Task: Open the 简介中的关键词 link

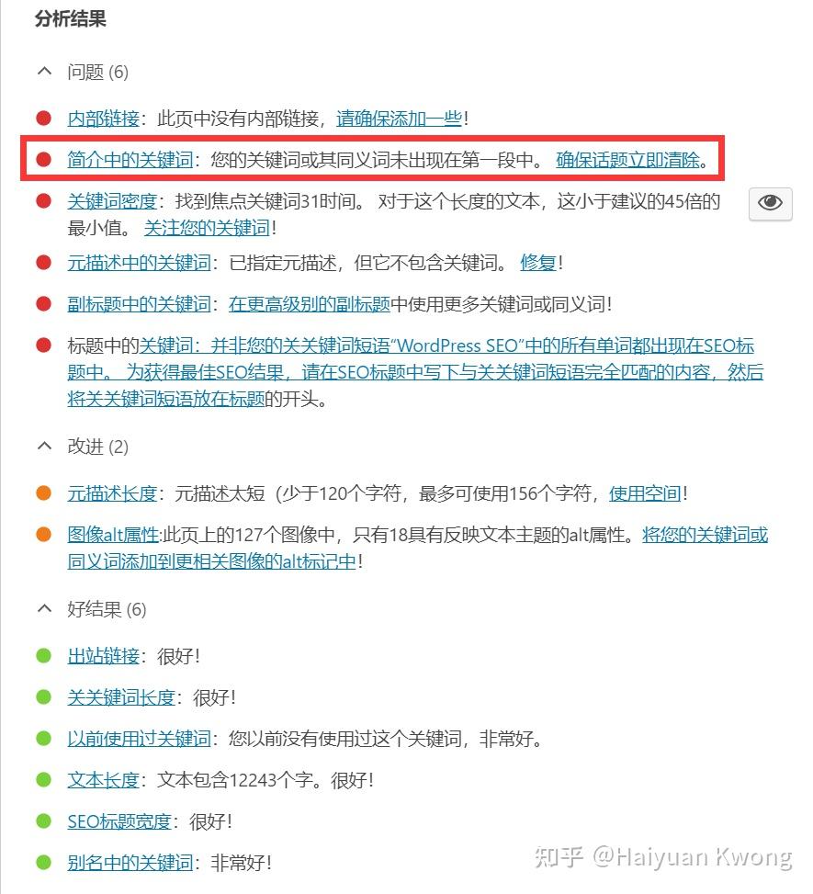Action: [x=130, y=160]
